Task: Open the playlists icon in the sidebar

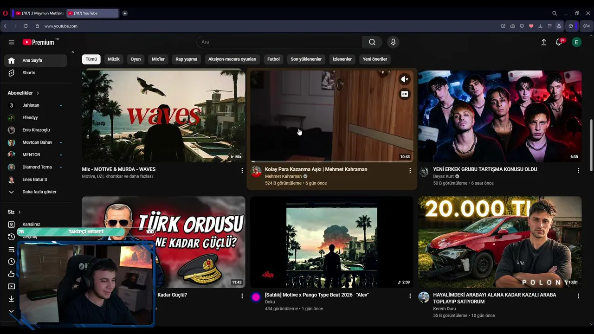Action: 12,250
